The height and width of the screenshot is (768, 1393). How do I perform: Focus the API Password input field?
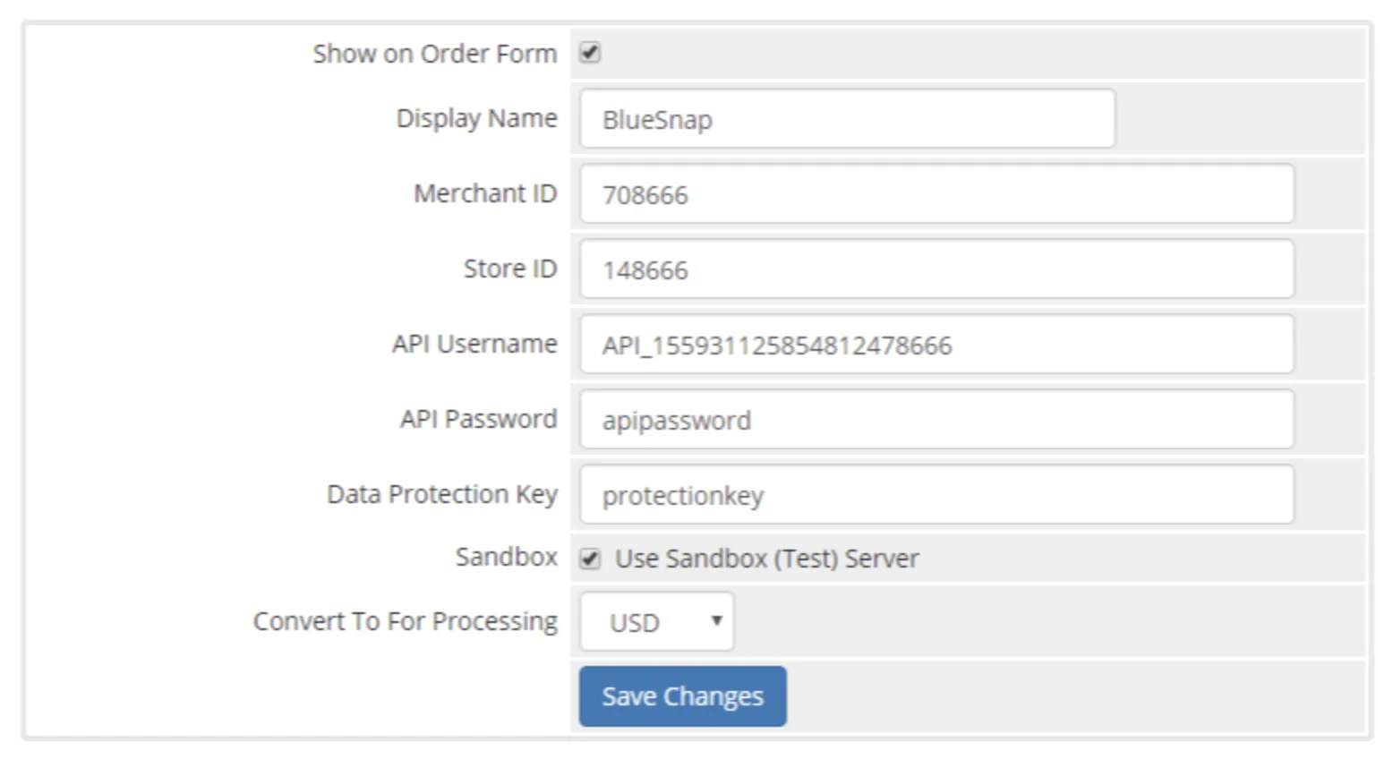[936, 420]
